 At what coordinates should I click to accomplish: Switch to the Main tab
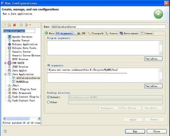pyautogui.click(x=50, y=33)
